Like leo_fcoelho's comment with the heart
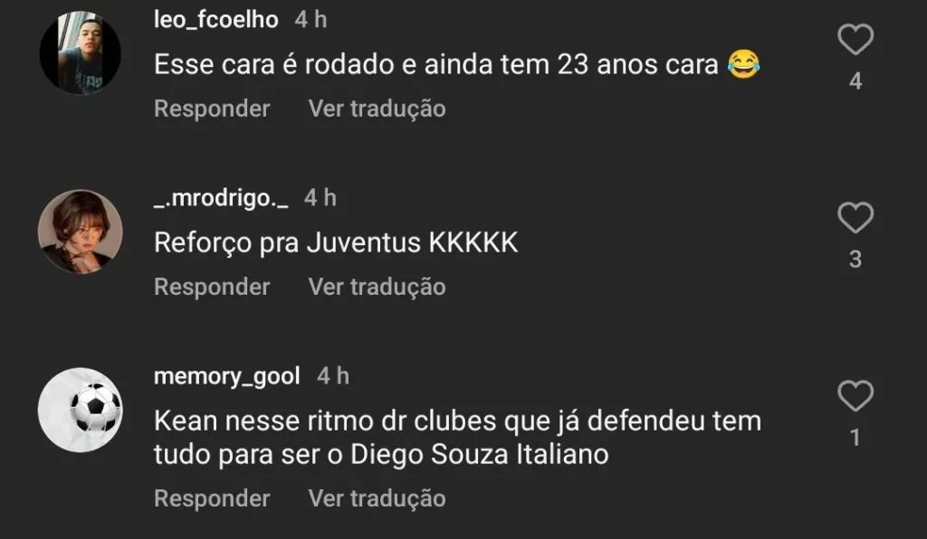Image resolution: width=927 pixels, height=539 pixels. tap(855, 40)
